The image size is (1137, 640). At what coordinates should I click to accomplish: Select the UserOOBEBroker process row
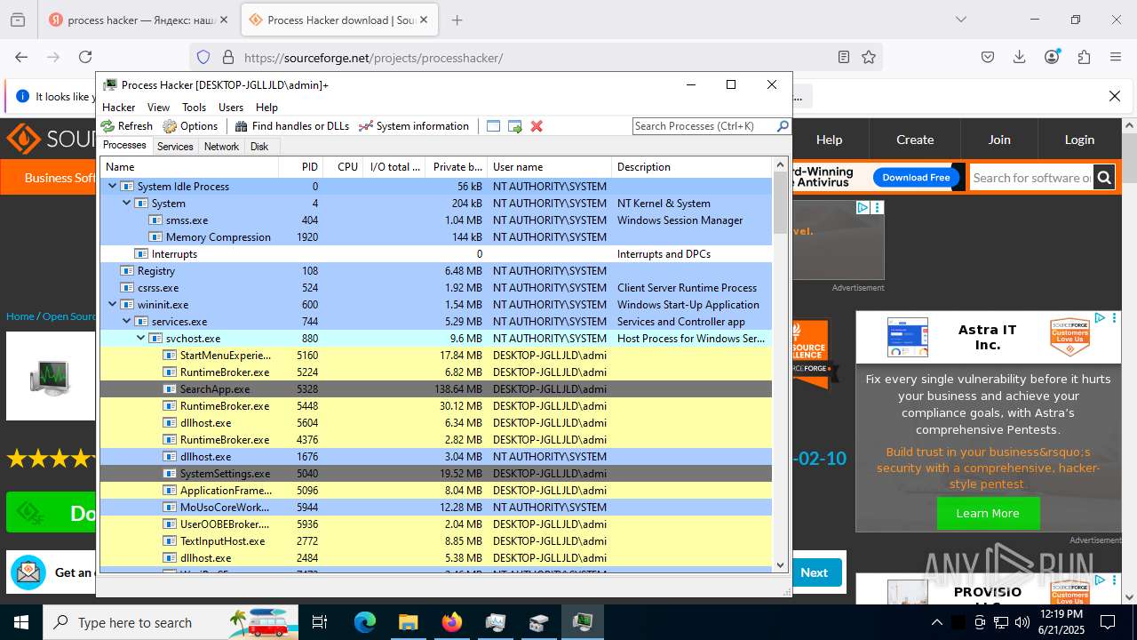coord(436,524)
